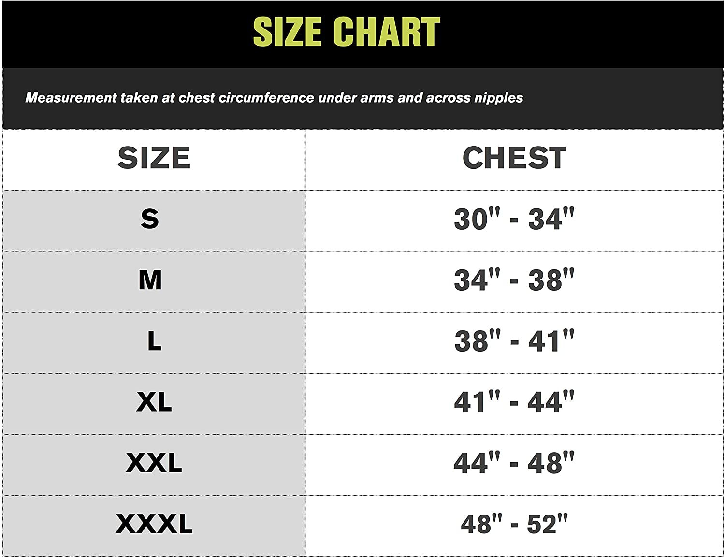Click the SIZE CHART title
725x559 pixels.
tap(347, 32)
